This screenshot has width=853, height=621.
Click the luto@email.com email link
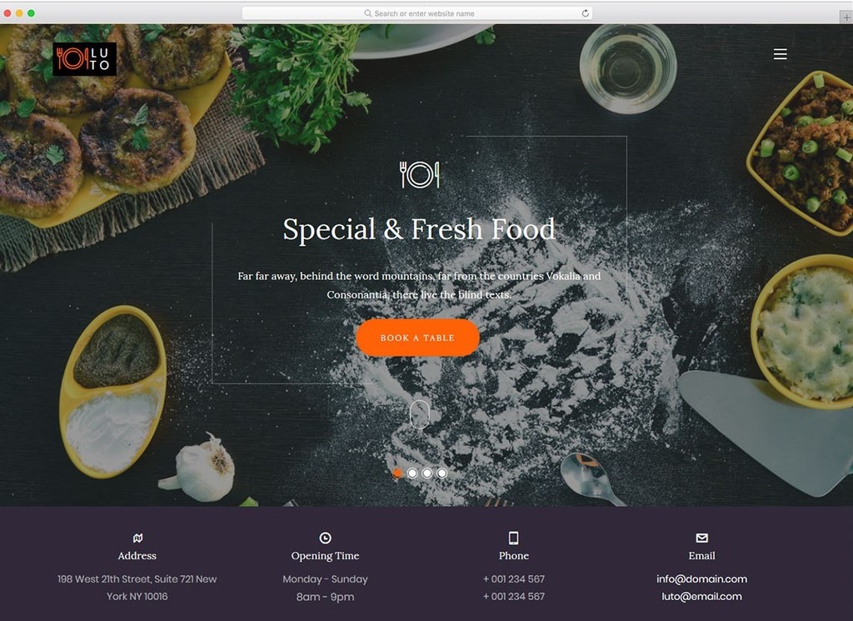click(x=701, y=597)
